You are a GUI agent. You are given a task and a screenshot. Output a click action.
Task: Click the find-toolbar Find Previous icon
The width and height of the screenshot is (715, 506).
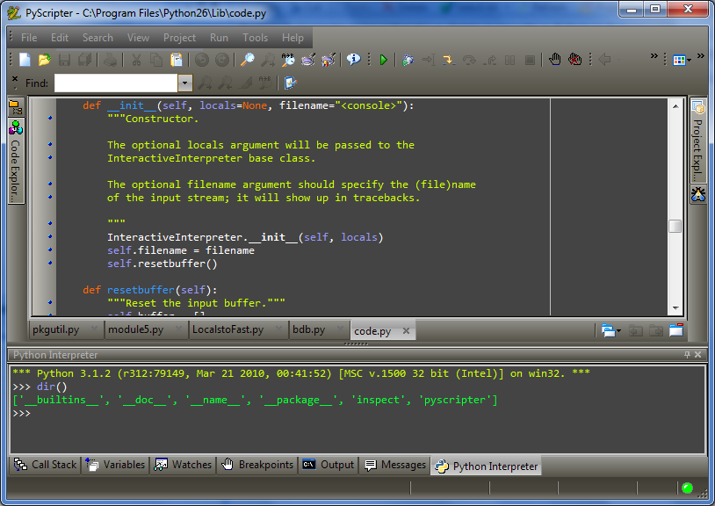225,83
